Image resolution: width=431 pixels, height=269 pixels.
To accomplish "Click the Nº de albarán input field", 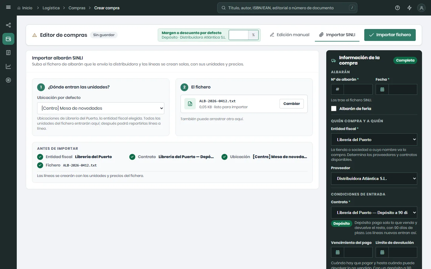I will 358,89.
